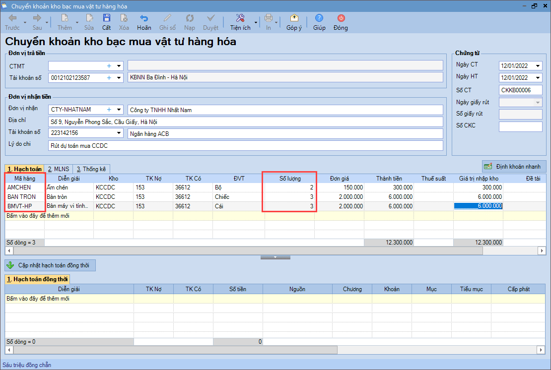551x370 pixels.
Task: Open help with Giúp
Action: 319,22
